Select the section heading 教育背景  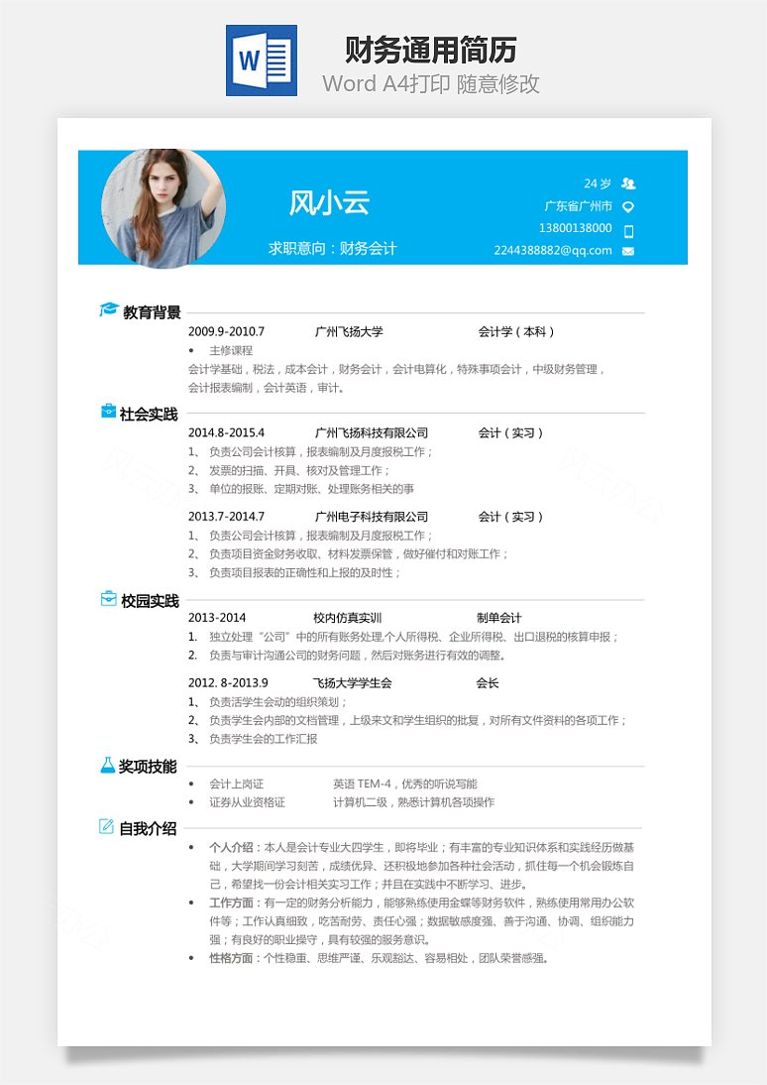pos(153,312)
